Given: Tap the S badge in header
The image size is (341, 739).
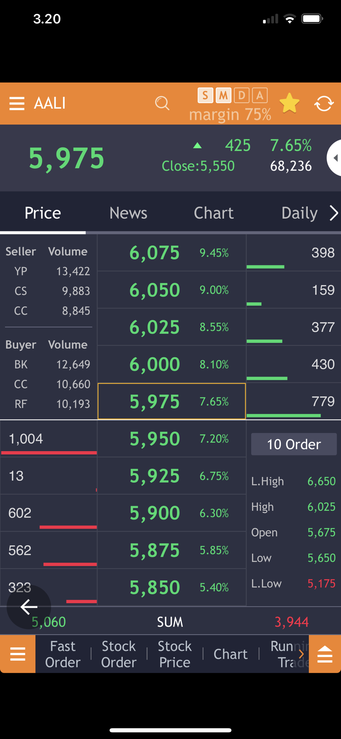Looking at the screenshot, I should (x=205, y=95).
